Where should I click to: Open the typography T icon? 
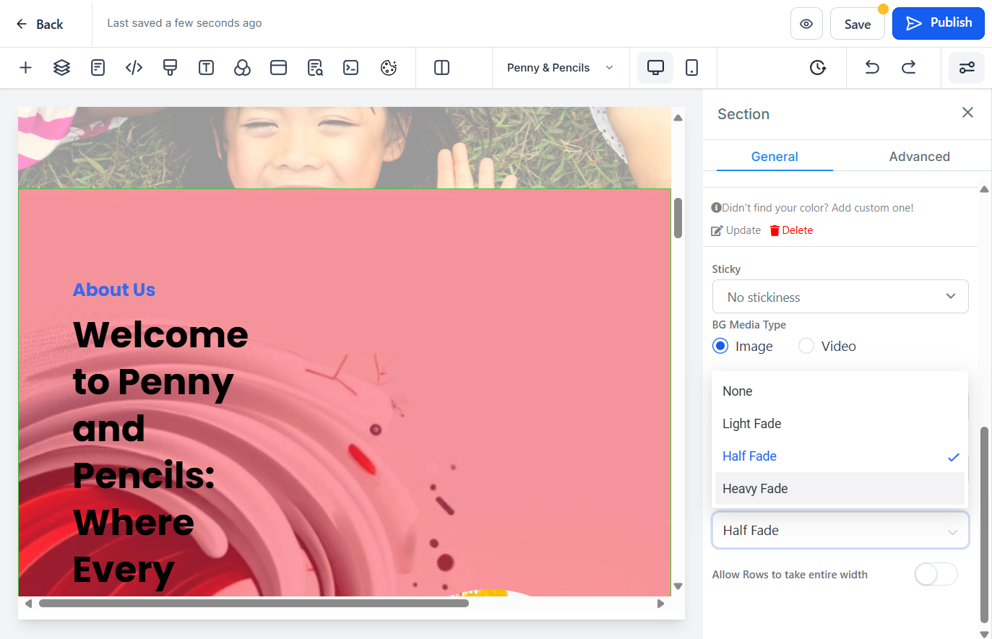[206, 68]
